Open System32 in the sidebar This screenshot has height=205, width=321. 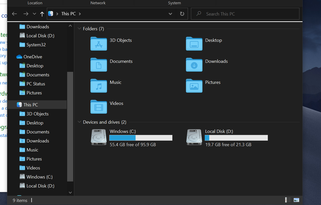(36, 45)
